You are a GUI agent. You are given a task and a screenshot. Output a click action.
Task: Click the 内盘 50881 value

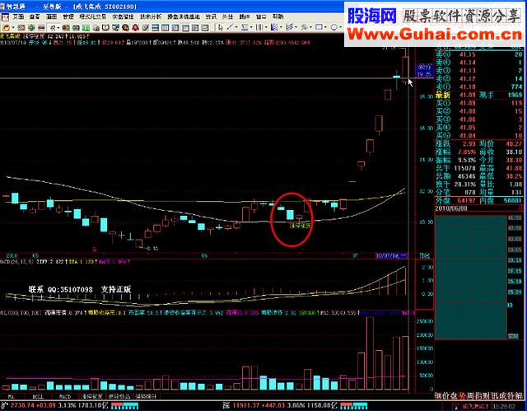click(x=511, y=201)
